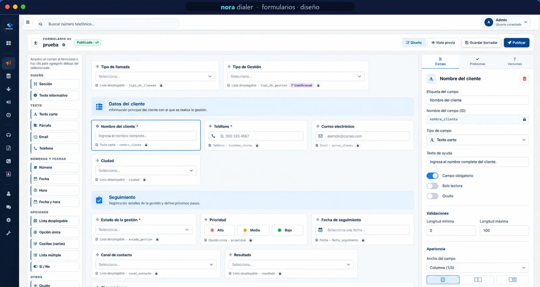Open the Ciudad dropdown
Image resolution: width=540 pixels, height=287 pixels.
point(146,171)
